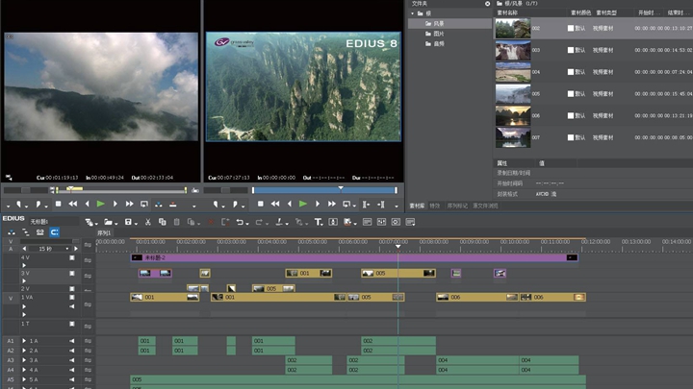Open the title creation T tool
The height and width of the screenshot is (389, 693).
[x=319, y=222]
